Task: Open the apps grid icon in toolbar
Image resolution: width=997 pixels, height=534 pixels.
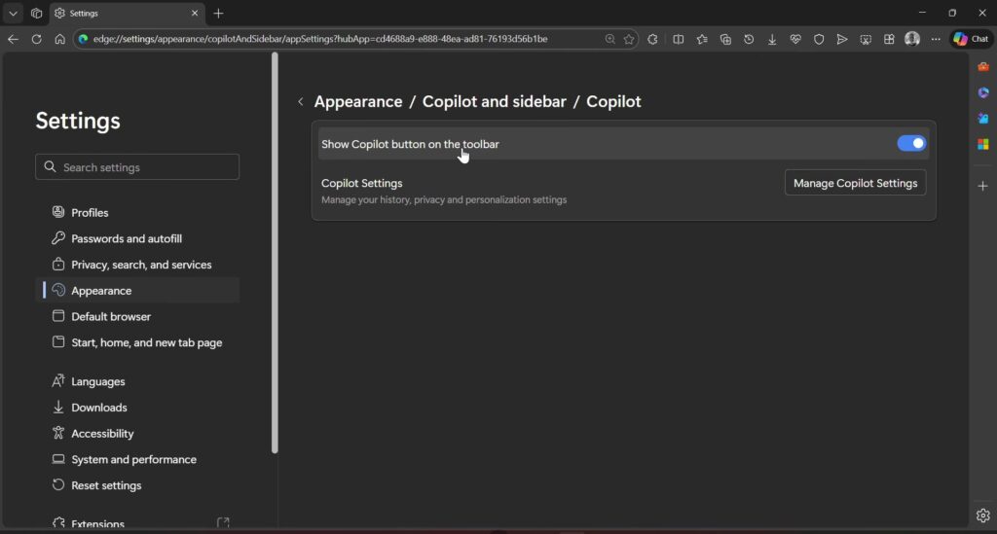Action: (x=889, y=39)
